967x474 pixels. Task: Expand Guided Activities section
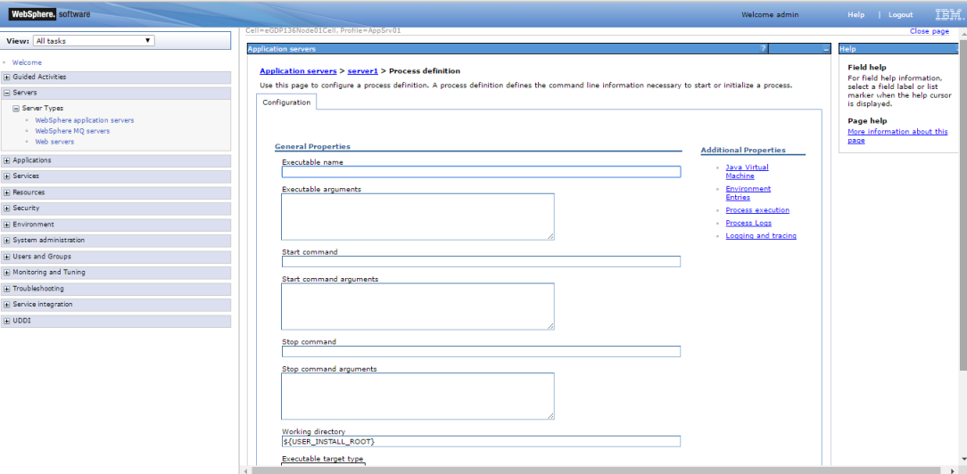(7, 78)
